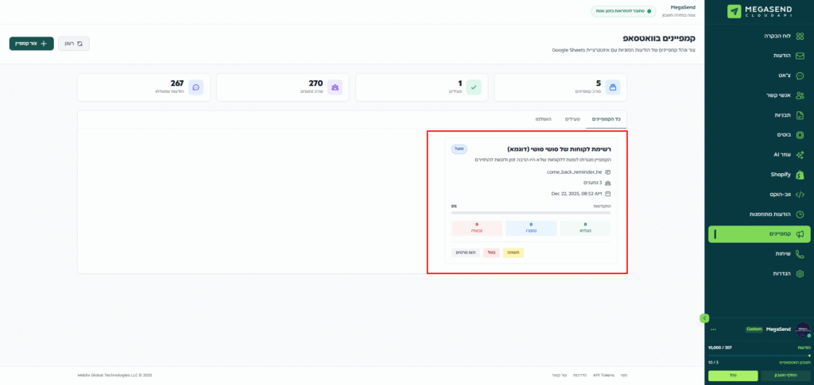Click the הודעות envelope icon in sidebar
This screenshot has width=814, height=385.
pos(800,56)
